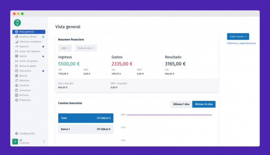Open Analítica (Beta) chart icon
Screen dimensions: 270x155
[16, 37]
